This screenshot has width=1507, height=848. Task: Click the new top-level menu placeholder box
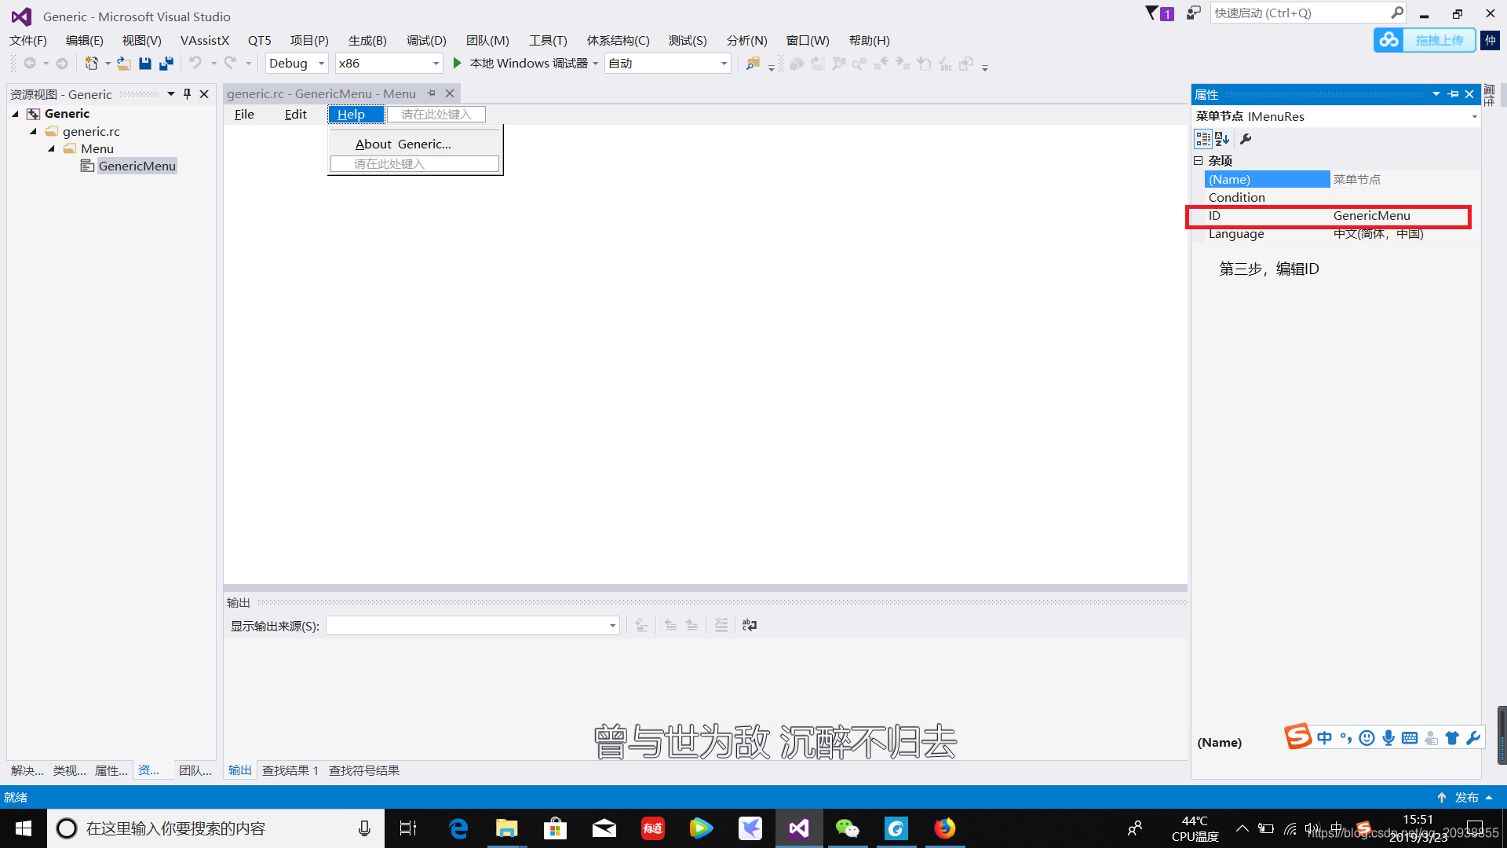(436, 115)
